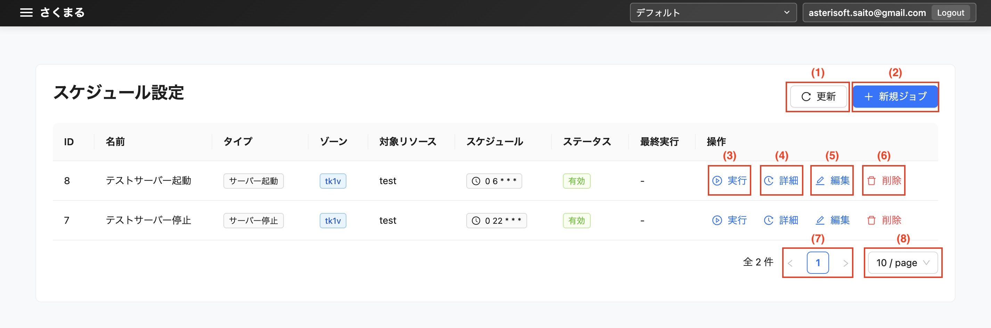Go to the previous page arrow

[x=790, y=263]
